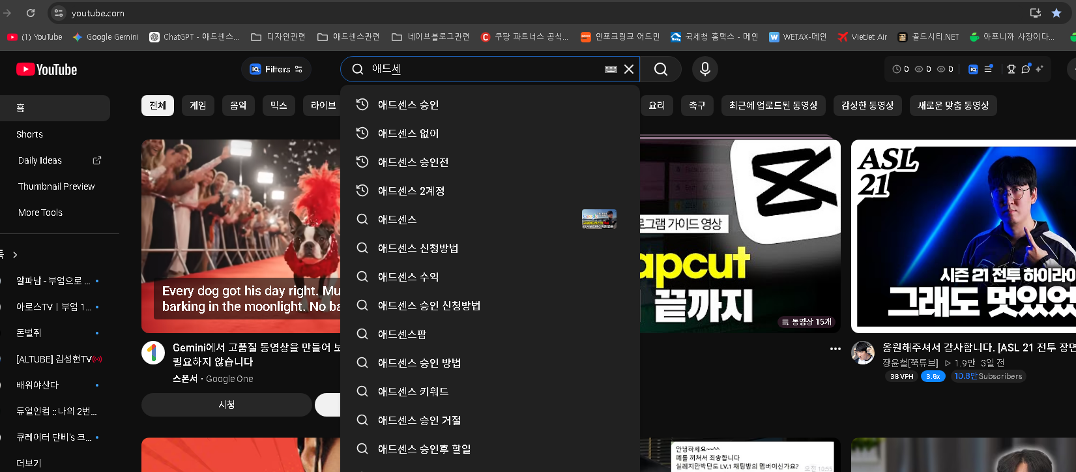Choose suggestion 애드센스 with thumbnail
This screenshot has width=1076, height=472.
[x=490, y=219]
